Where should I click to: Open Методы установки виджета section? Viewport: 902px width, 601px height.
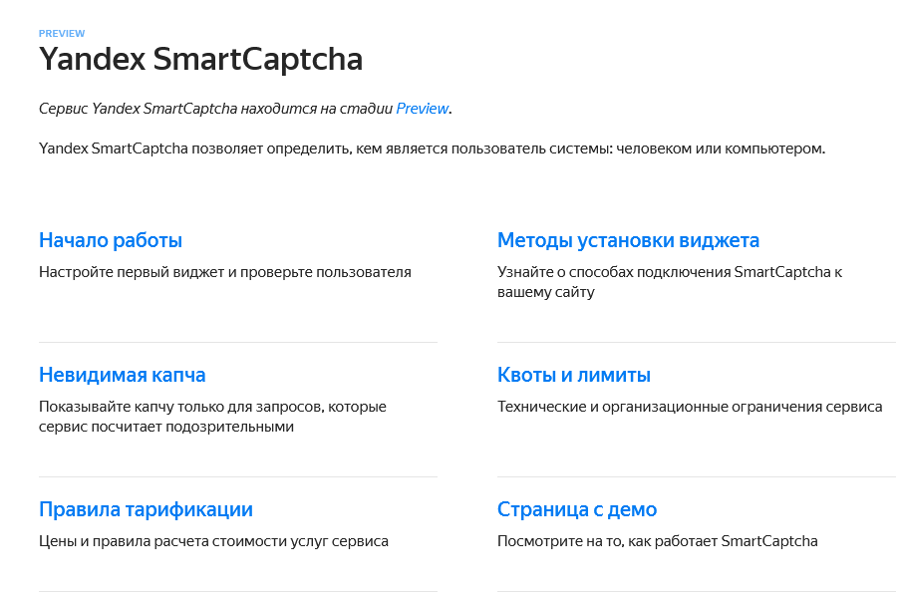click(x=627, y=239)
